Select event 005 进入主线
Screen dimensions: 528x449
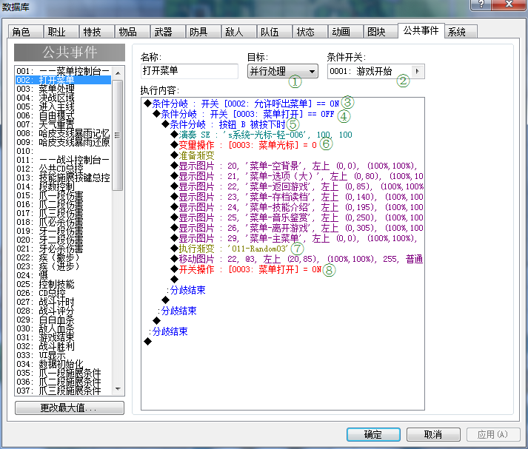click(63, 107)
